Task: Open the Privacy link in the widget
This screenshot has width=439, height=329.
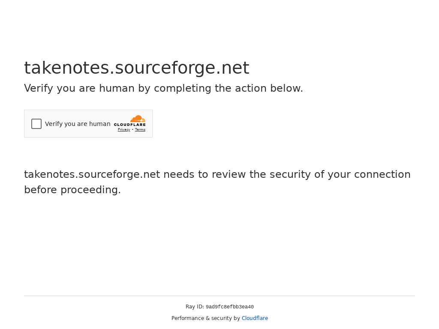Action: coord(124,130)
